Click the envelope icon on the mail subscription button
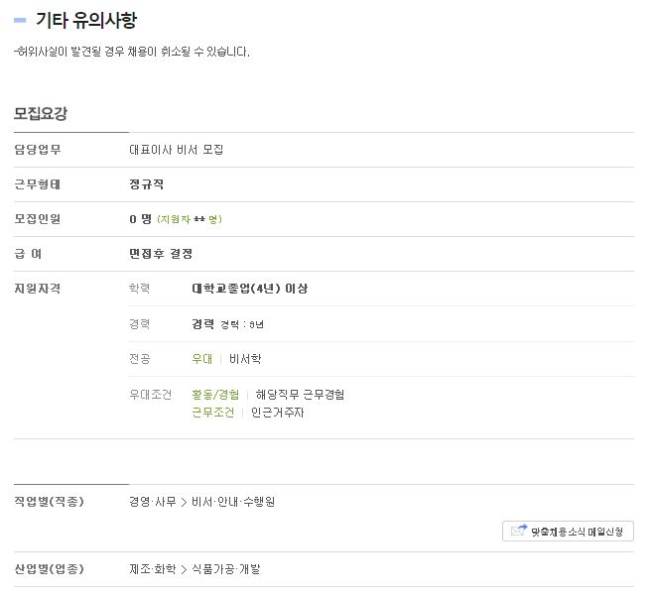The width and height of the screenshot is (652, 596). (x=518, y=531)
